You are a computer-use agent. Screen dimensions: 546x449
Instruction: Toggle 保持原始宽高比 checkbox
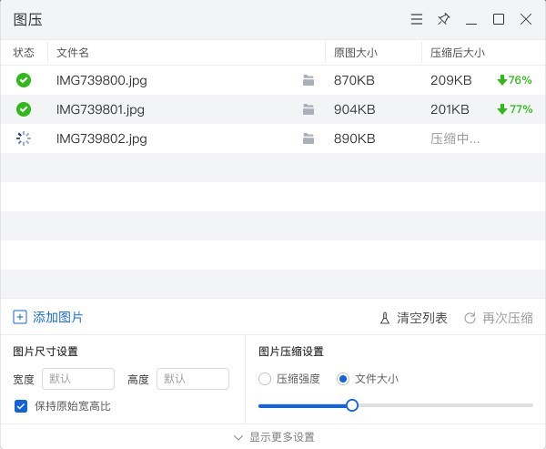21,406
